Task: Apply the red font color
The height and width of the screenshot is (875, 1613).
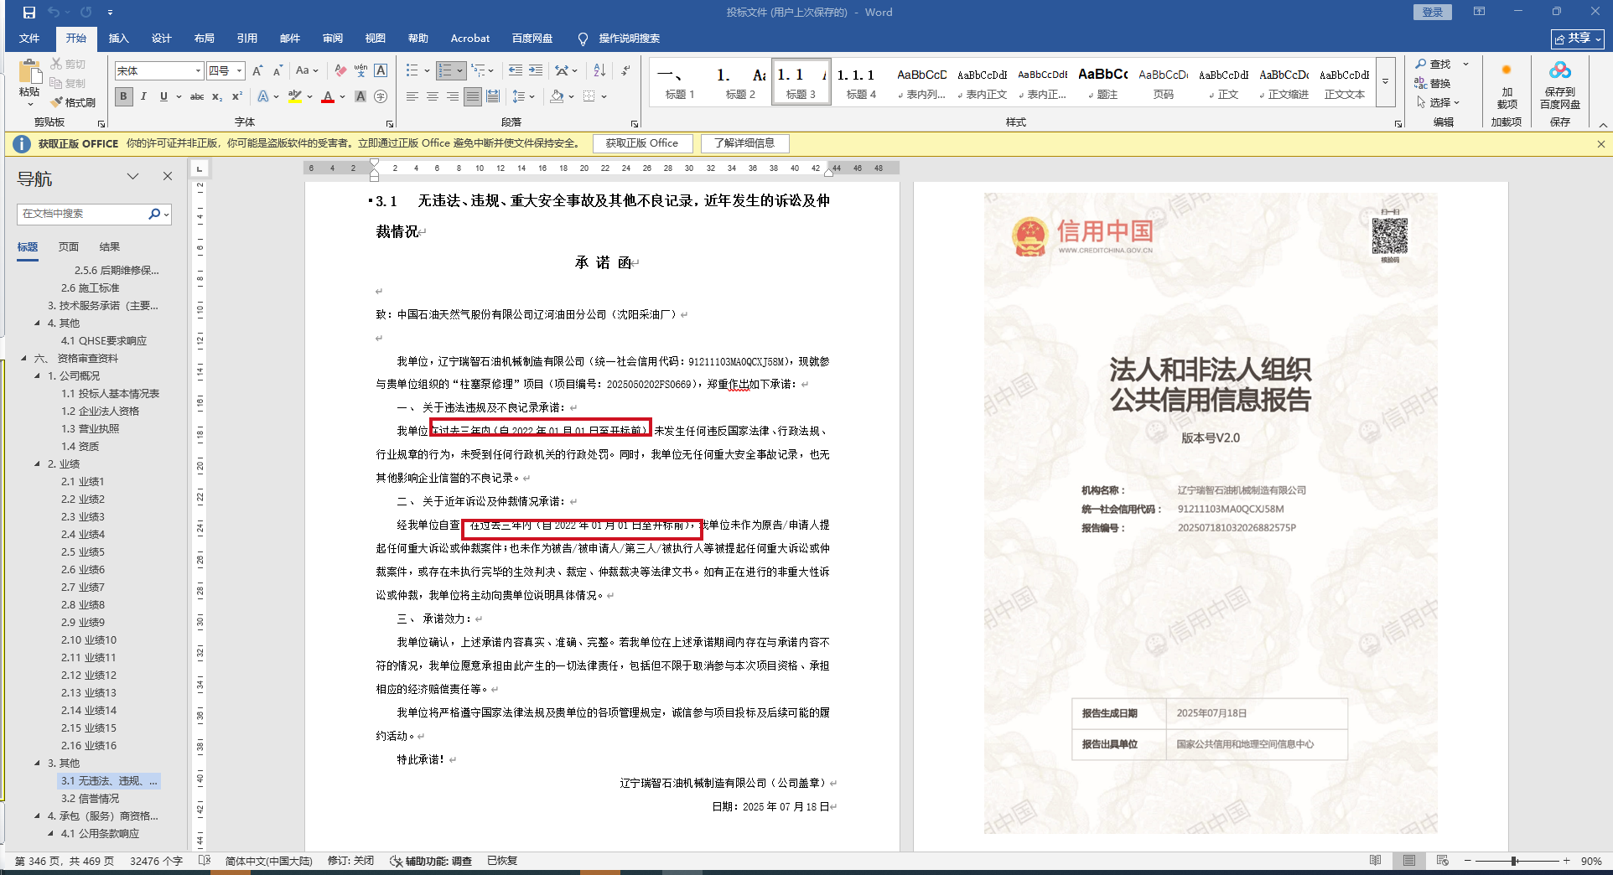Action: [328, 96]
